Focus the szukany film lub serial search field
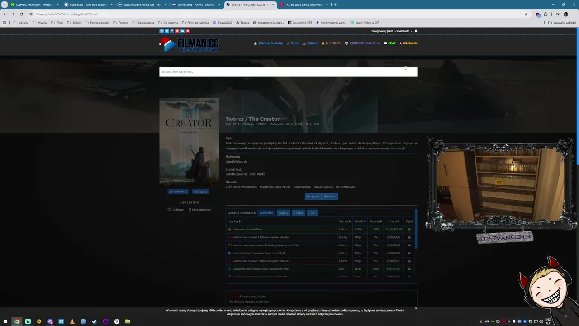The width and height of the screenshot is (579, 326). (288, 72)
